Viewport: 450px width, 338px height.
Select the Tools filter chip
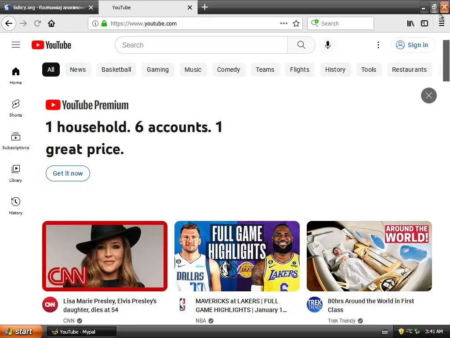pos(369,70)
